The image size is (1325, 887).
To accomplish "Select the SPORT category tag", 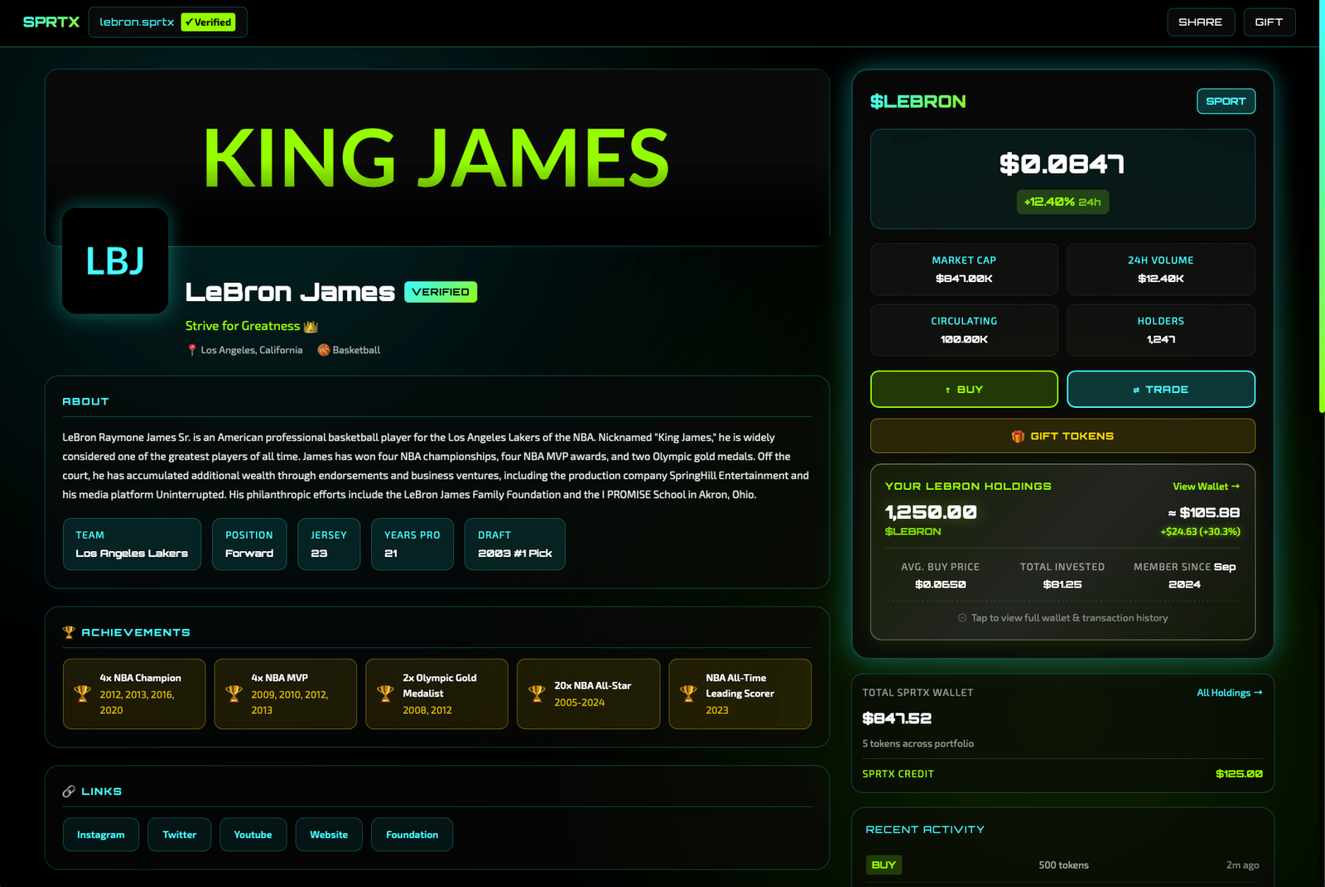I will pos(1226,101).
